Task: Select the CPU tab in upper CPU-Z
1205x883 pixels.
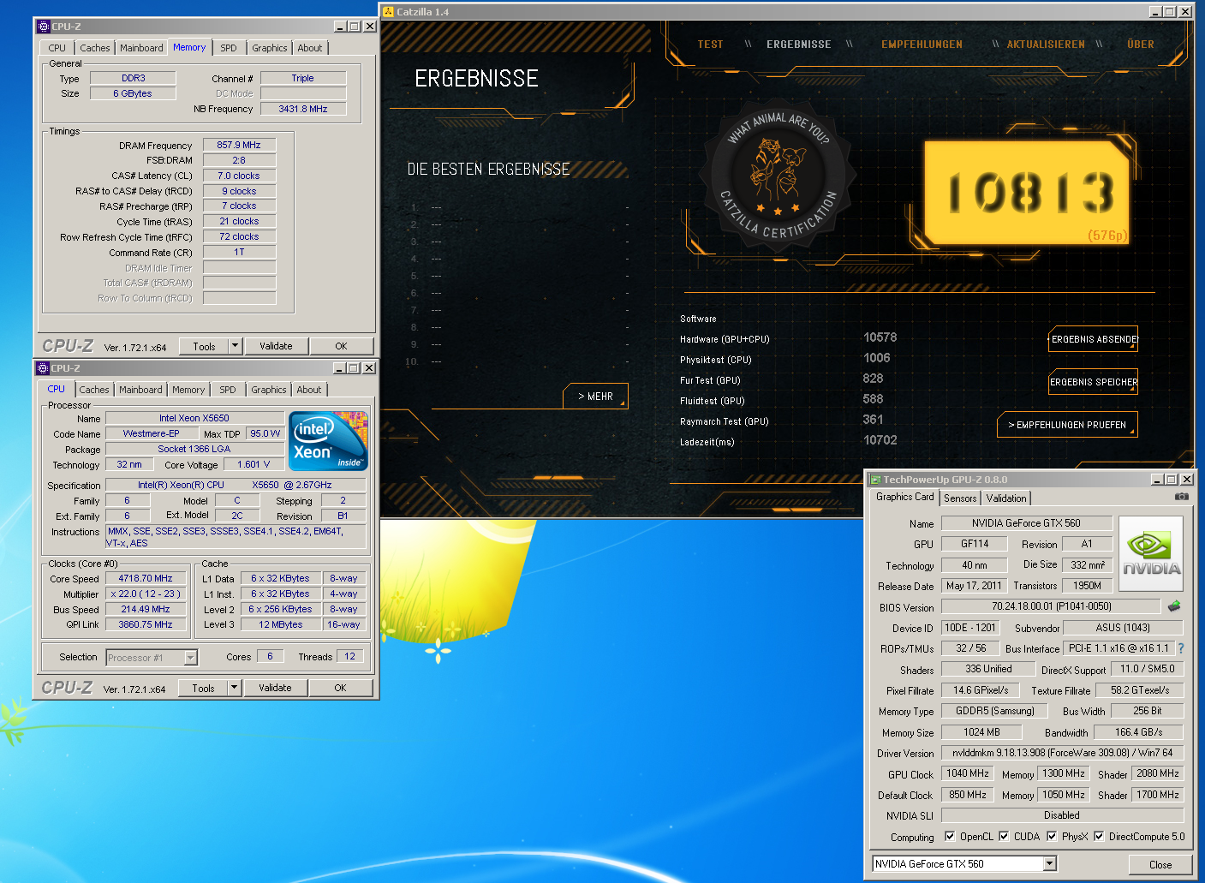Action: (x=57, y=48)
